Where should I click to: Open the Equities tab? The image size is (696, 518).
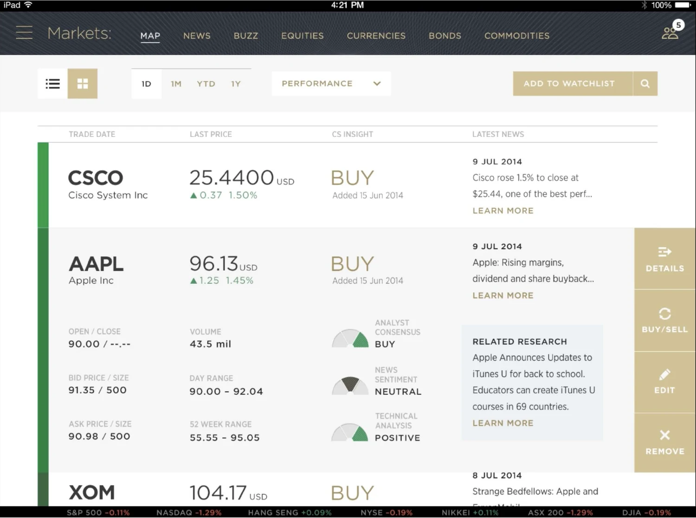303,36
